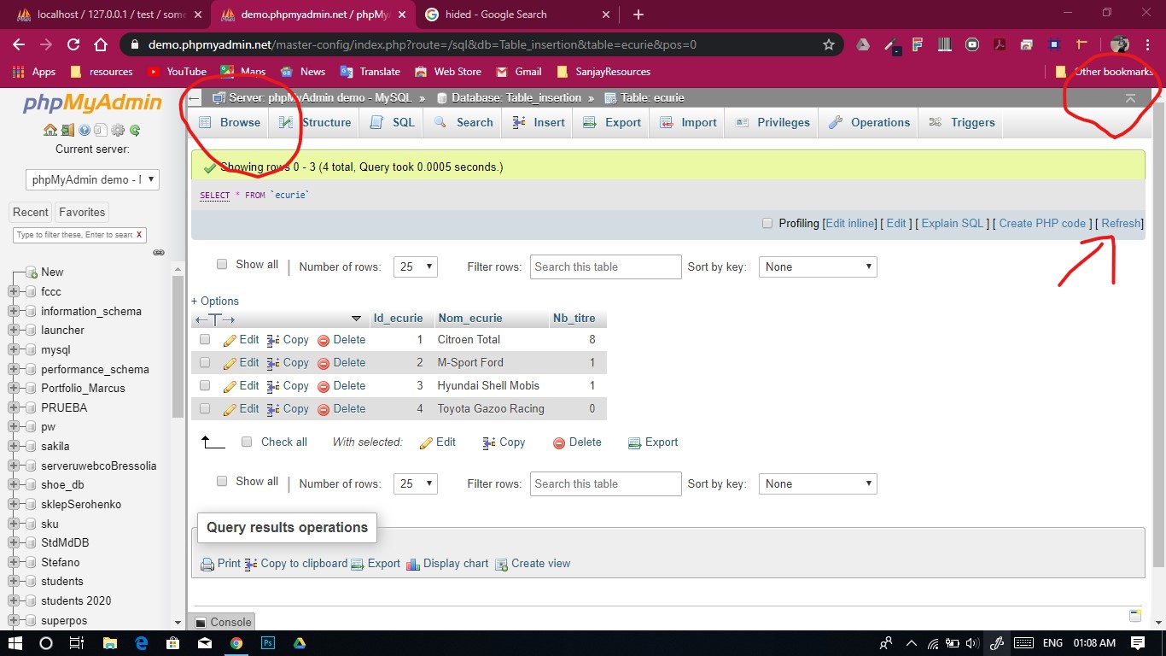
Task: Sort by the Nom_ecurie column header
Action: 469,318
